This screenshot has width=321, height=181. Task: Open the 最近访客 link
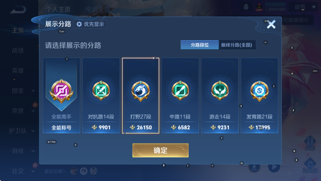click(55, 171)
